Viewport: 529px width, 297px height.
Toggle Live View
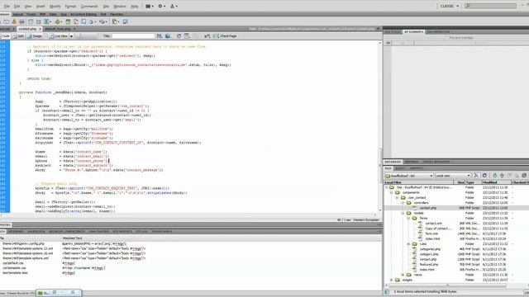(x=59, y=36)
